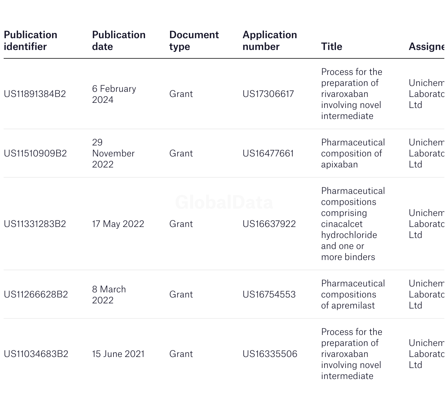Select application number US16477661
Screen dimensions: 448x404
[x=268, y=154]
